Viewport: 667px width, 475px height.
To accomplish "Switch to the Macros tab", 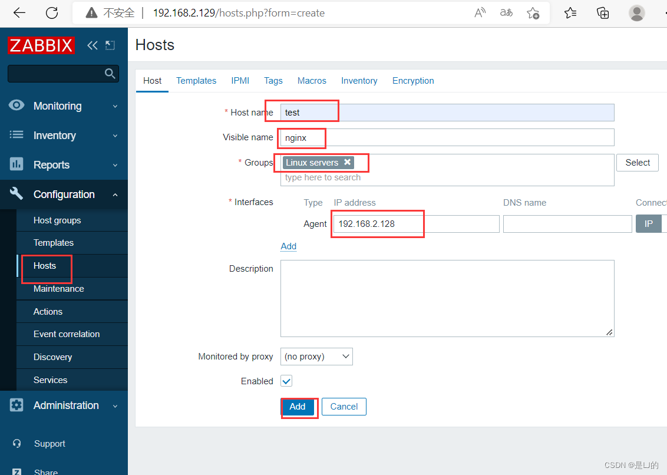I will click(x=312, y=81).
